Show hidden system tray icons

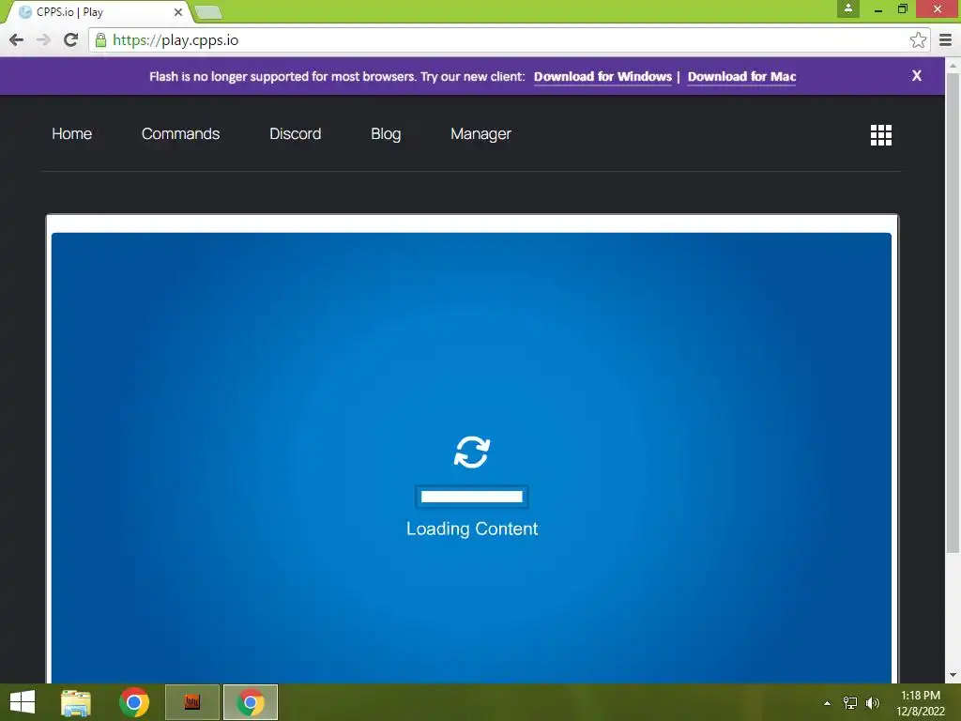tap(827, 703)
